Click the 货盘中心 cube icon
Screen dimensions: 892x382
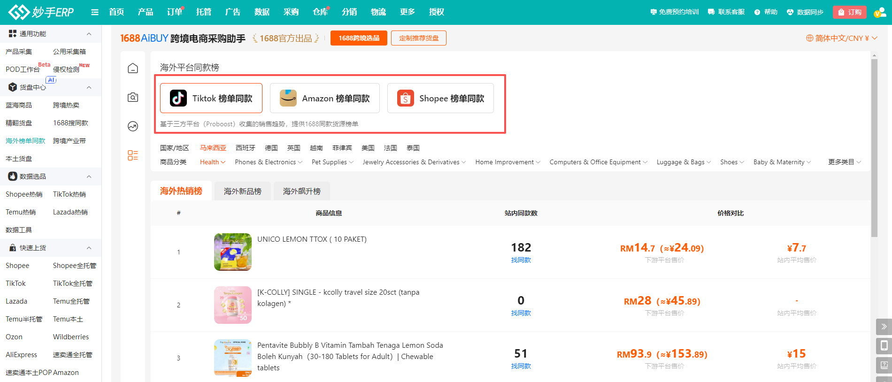point(13,87)
